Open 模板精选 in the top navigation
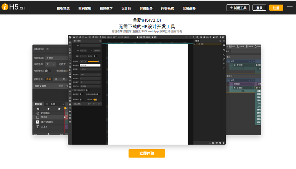This screenshot has width=296, height=169. [x=63, y=8]
